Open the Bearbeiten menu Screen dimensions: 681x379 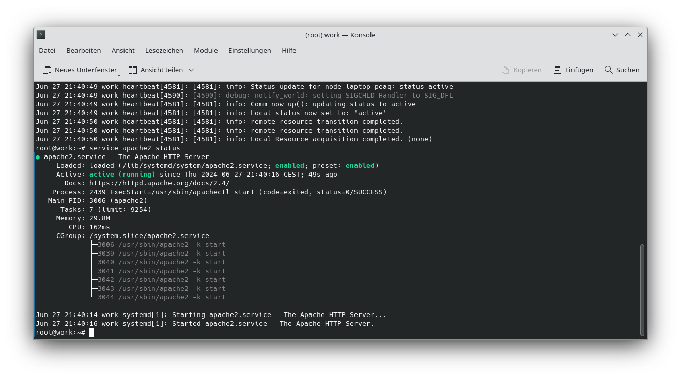[x=83, y=50]
